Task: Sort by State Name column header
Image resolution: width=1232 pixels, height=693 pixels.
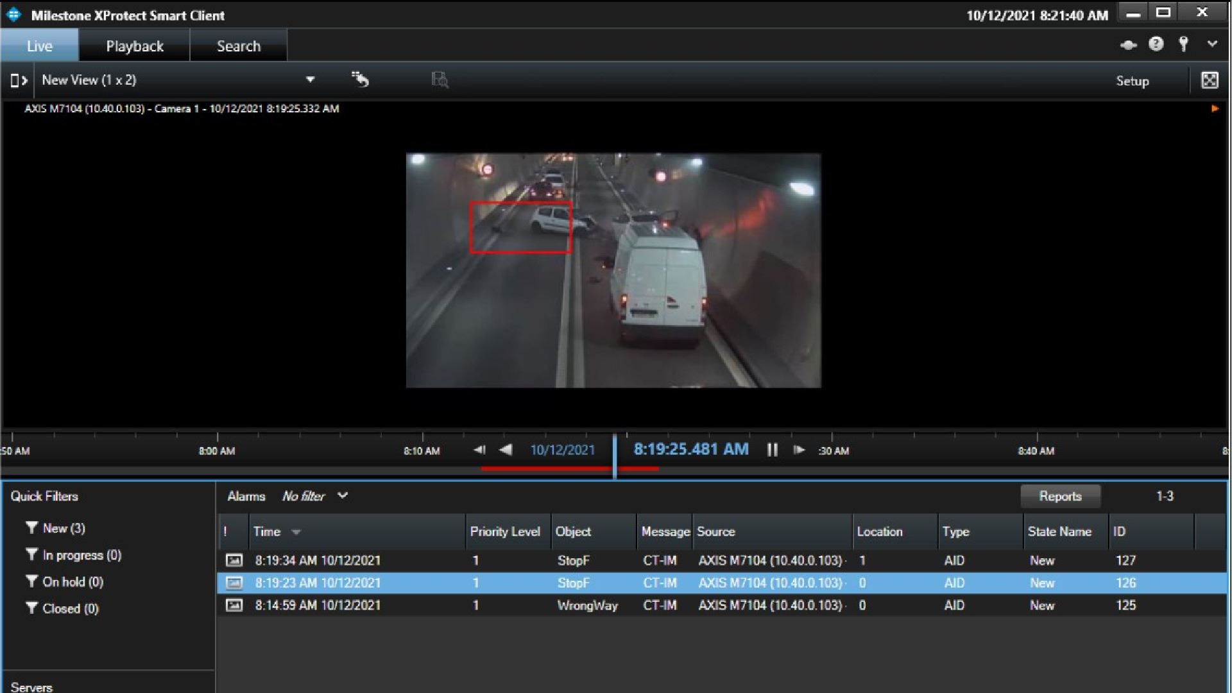Action: (x=1066, y=531)
